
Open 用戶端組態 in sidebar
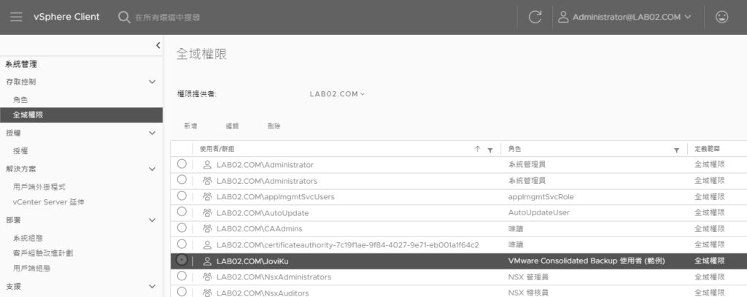click(x=32, y=269)
